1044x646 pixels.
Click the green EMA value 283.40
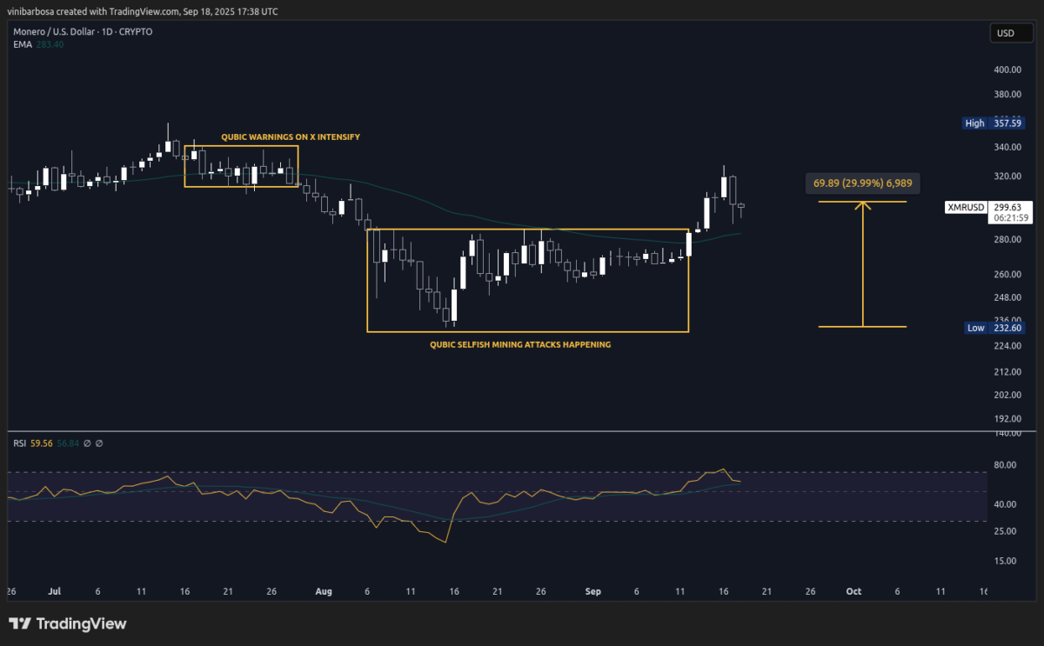[x=50, y=43]
